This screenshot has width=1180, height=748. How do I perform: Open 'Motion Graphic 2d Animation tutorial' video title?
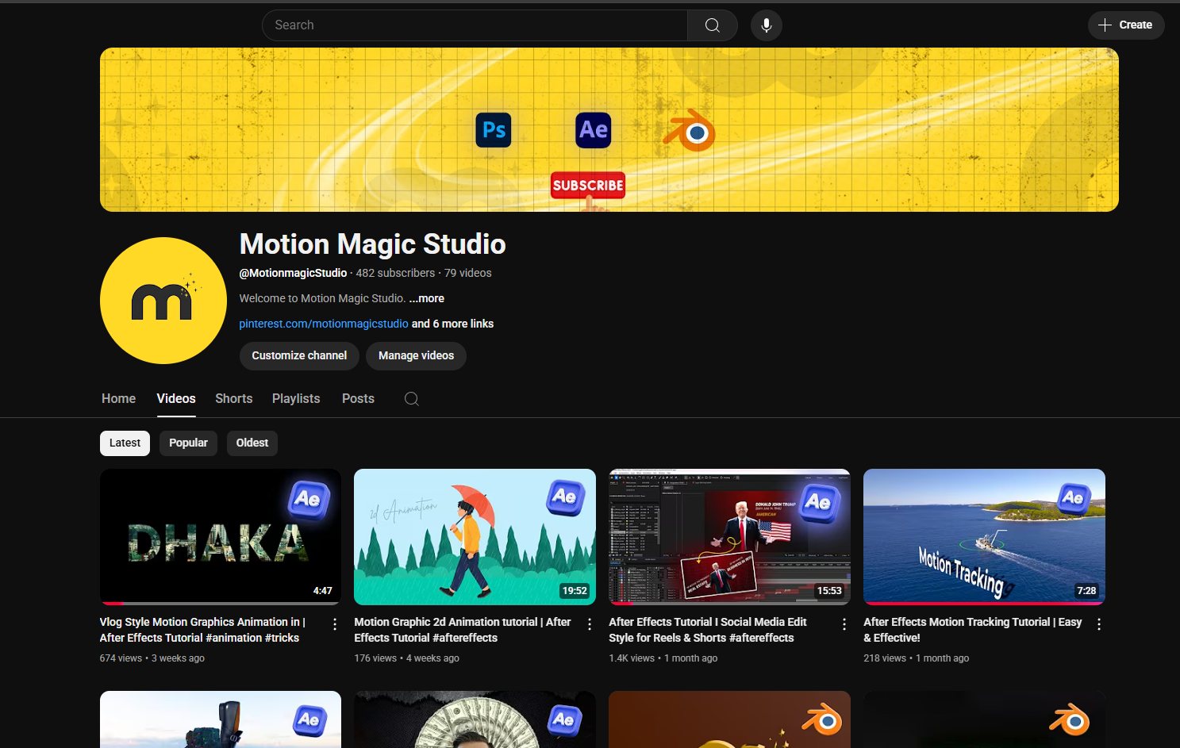pyautogui.click(x=463, y=630)
